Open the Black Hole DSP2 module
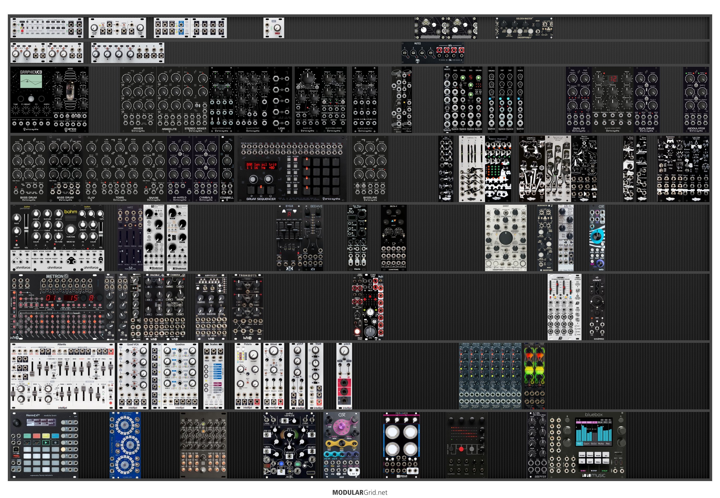The width and height of the screenshot is (720, 498). [613, 100]
